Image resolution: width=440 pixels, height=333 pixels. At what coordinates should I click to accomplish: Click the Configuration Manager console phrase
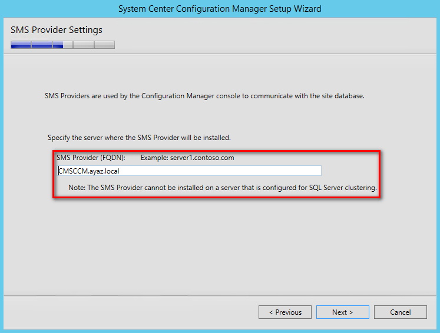pyautogui.click(x=191, y=96)
